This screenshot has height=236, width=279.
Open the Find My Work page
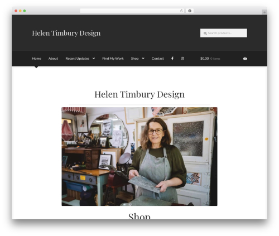point(113,59)
